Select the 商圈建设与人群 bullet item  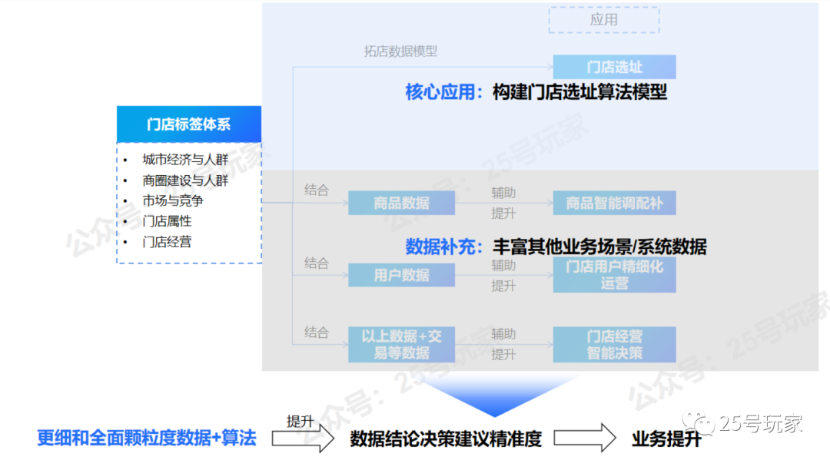[x=185, y=180]
